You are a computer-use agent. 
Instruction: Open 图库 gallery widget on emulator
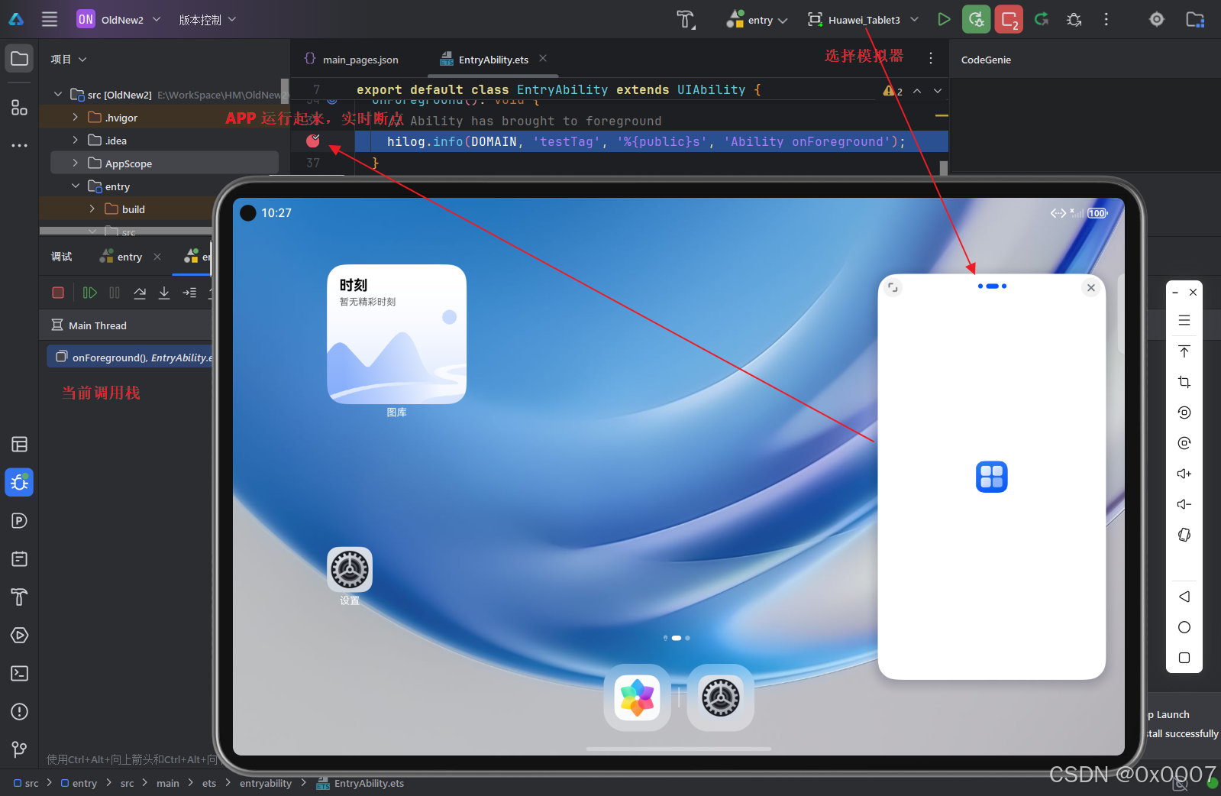point(397,334)
